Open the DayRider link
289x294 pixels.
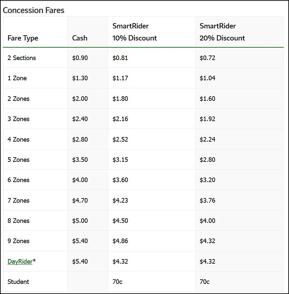point(20,261)
